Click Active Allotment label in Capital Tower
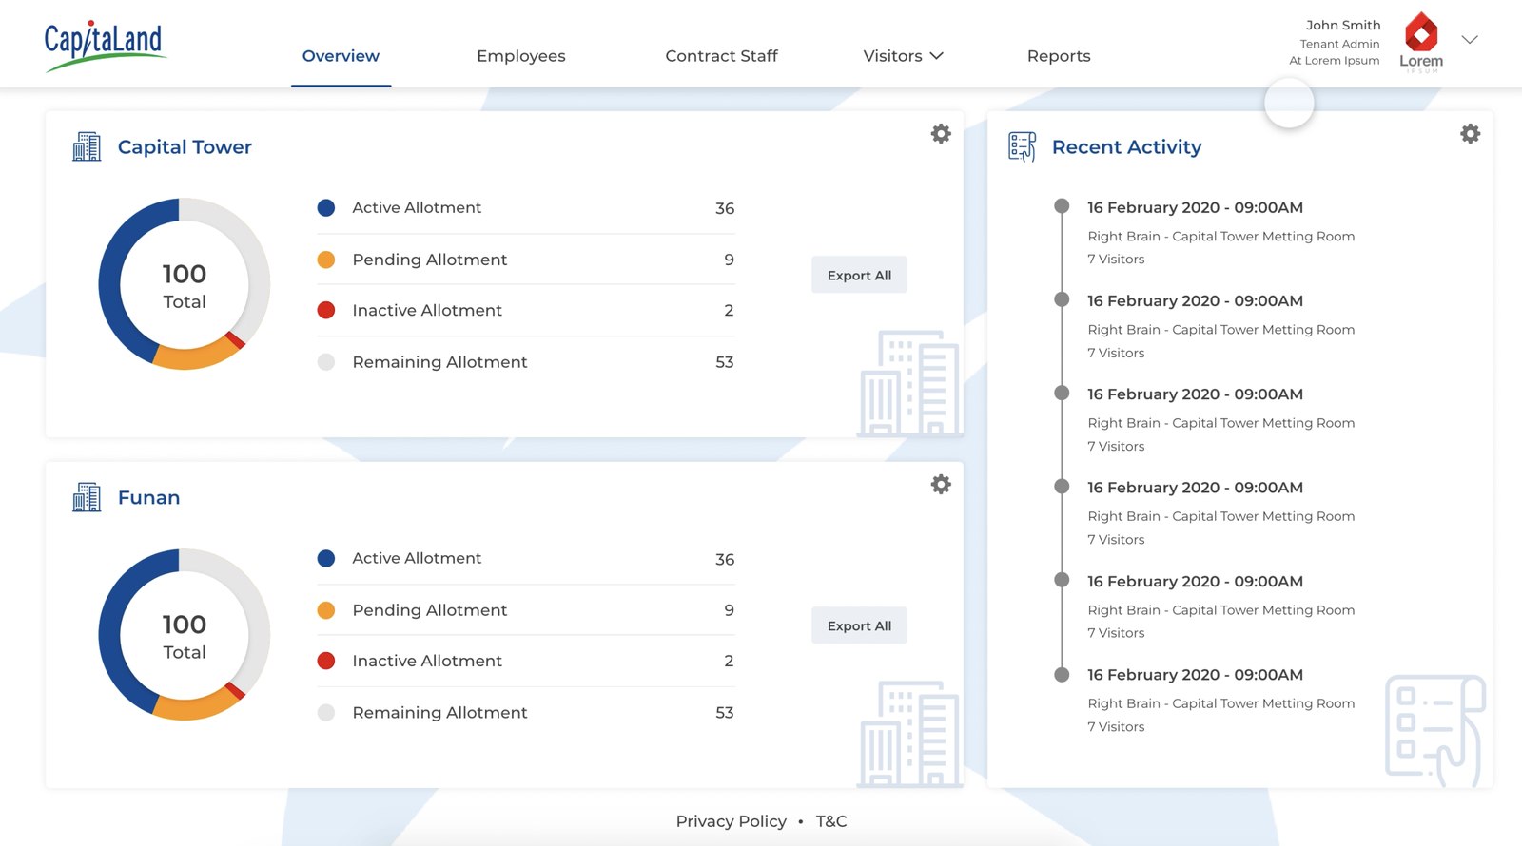1522x846 pixels. pyautogui.click(x=417, y=207)
